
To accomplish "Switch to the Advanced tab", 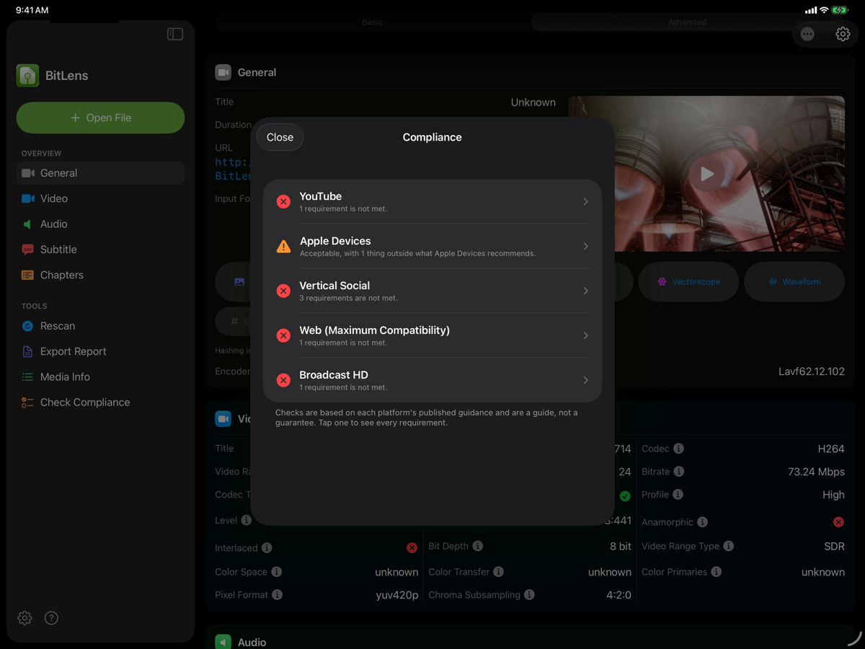I will [687, 22].
